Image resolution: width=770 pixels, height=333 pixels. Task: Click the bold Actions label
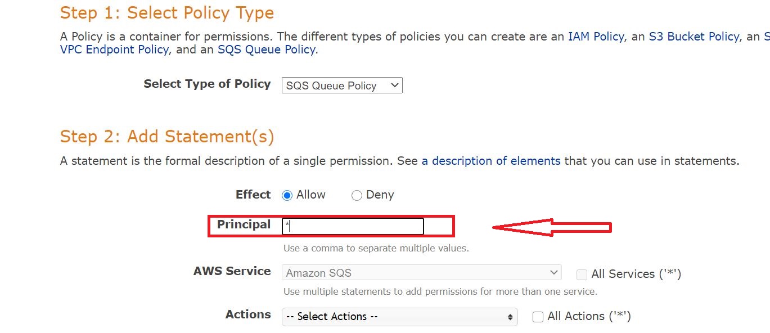[248, 314]
